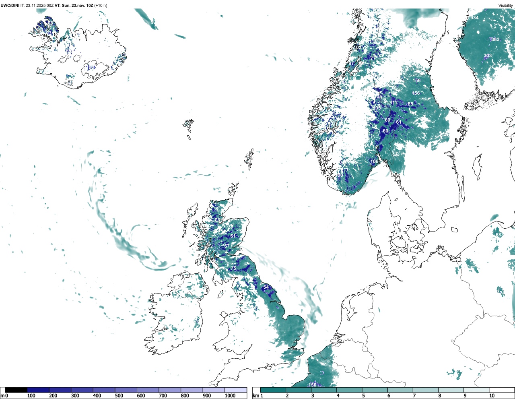Click the '57' value over Scotland
Viewport: 515px width, 399px height.
pyautogui.click(x=227, y=246)
